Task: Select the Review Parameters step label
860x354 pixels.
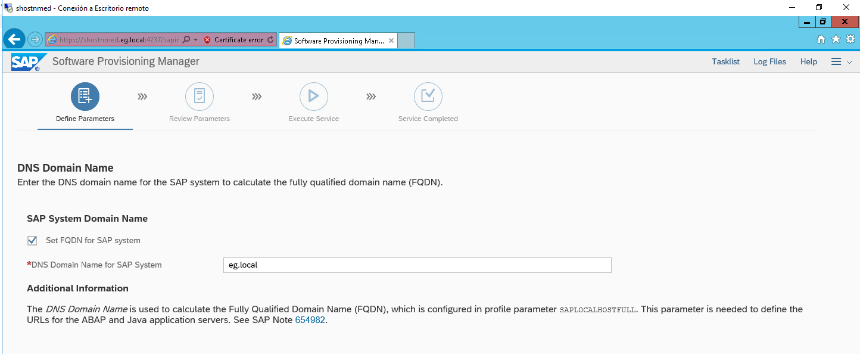Action: [200, 119]
